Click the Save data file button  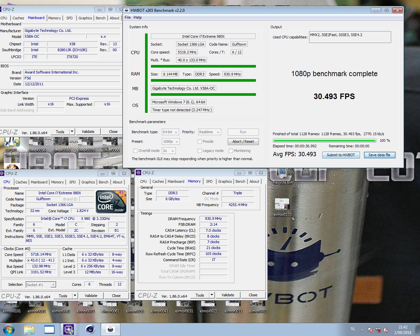[379, 155]
